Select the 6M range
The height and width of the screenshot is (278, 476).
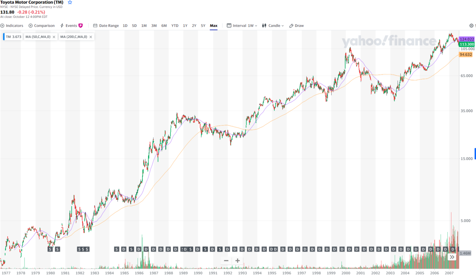(164, 26)
